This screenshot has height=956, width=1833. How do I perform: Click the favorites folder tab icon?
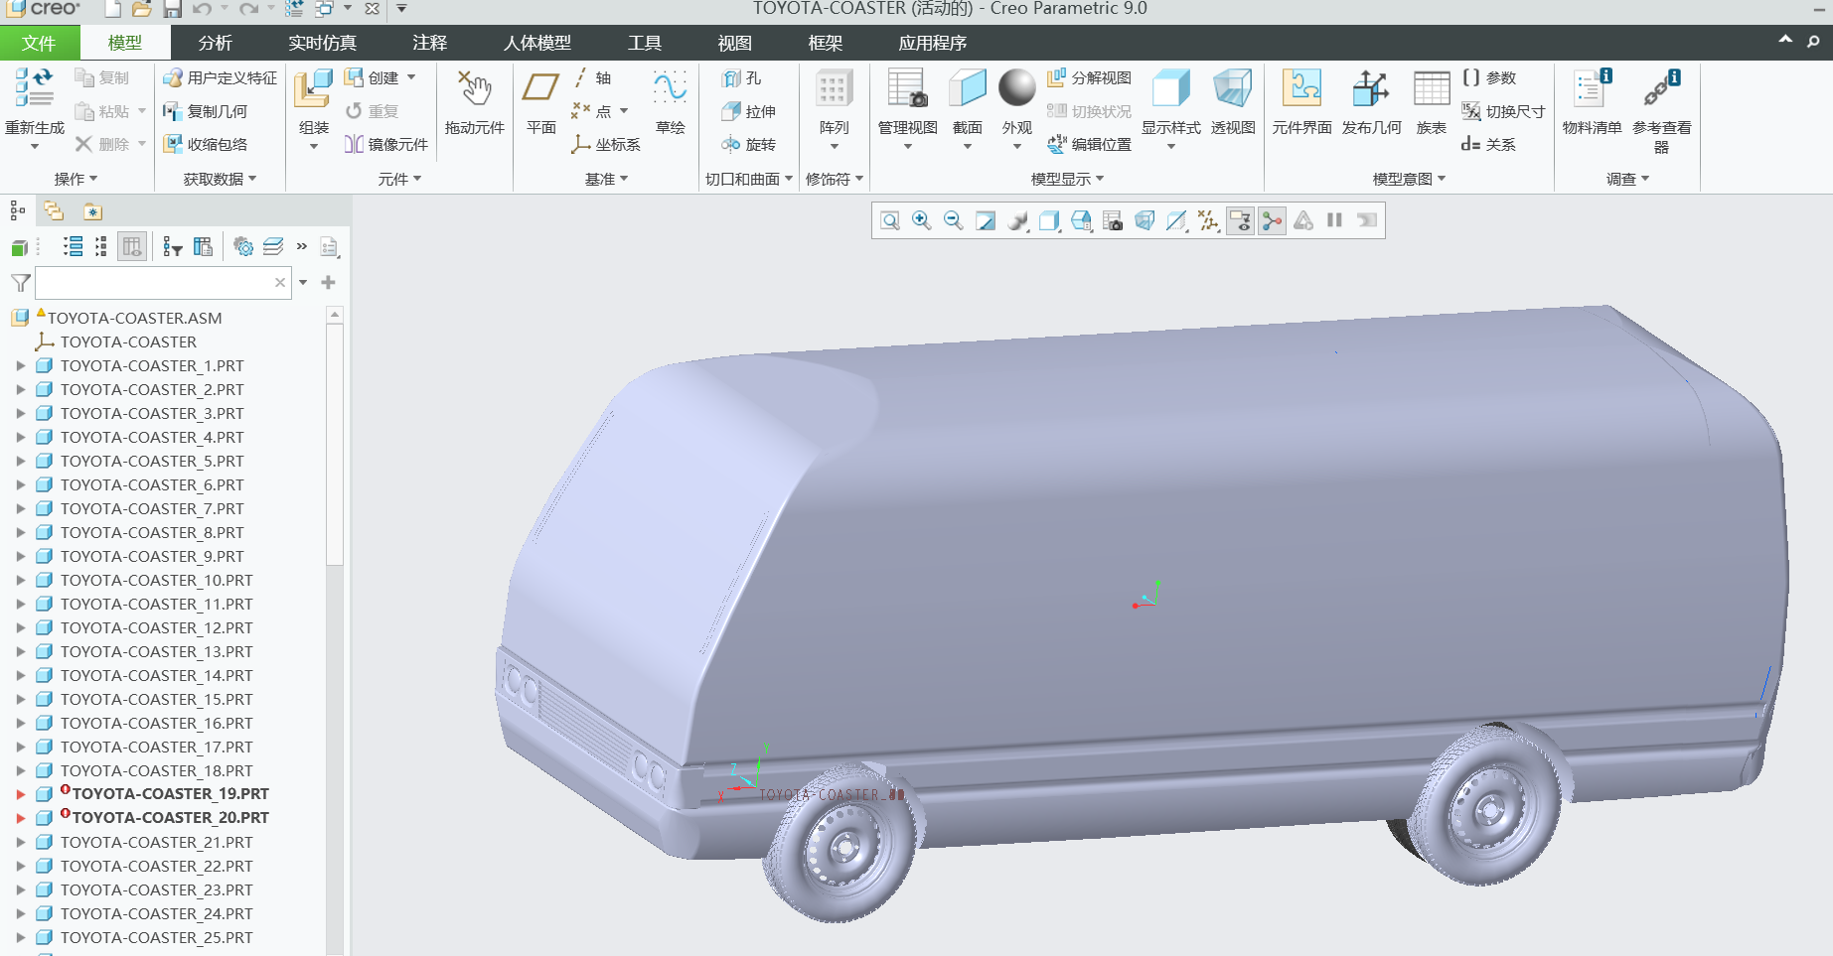[x=92, y=211]
